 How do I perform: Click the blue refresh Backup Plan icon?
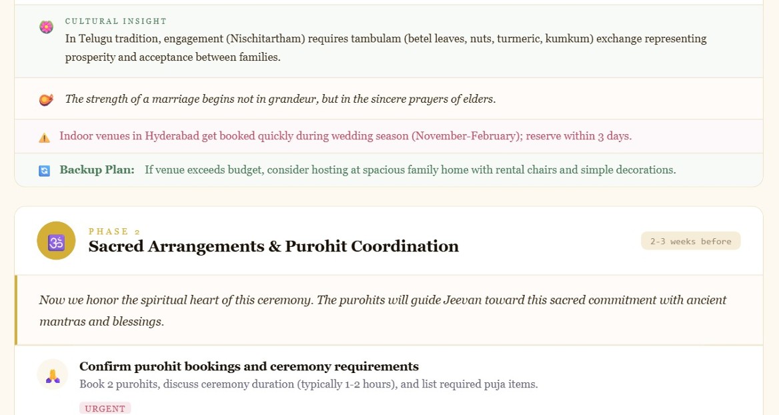[44, 171]
